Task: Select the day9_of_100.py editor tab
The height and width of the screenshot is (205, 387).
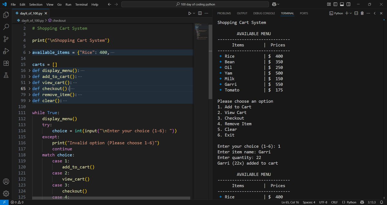Action: [31, 13]
